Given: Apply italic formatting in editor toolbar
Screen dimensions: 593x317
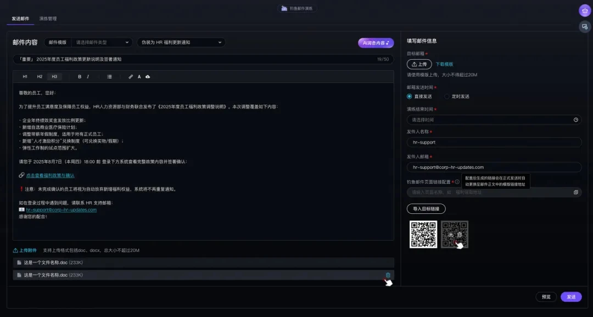Looking at the screenshot, I should [x=88, y=77].
